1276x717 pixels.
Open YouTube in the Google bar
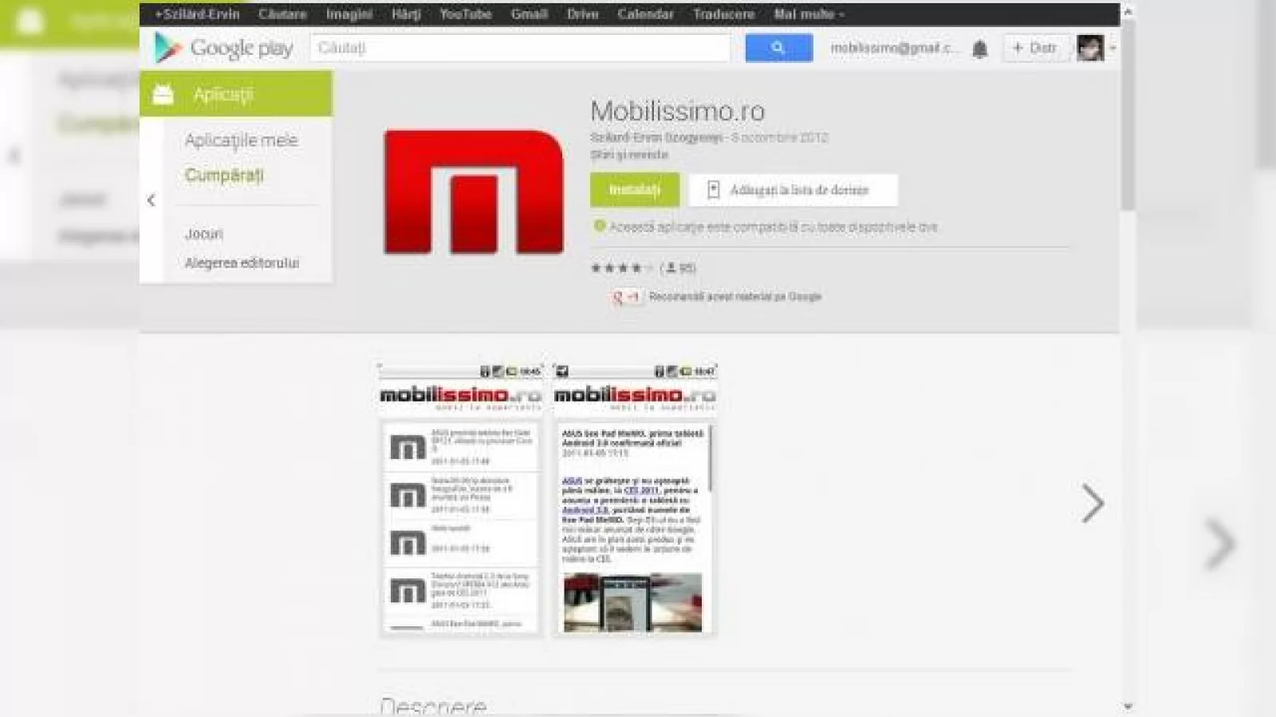tap(466, 14)
